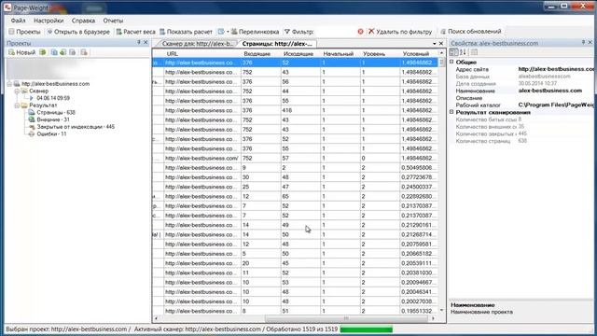Viewport: 597px width, 336px height.
Task: Switch to the Сканер для tab
Action: [x=198, y=44]
